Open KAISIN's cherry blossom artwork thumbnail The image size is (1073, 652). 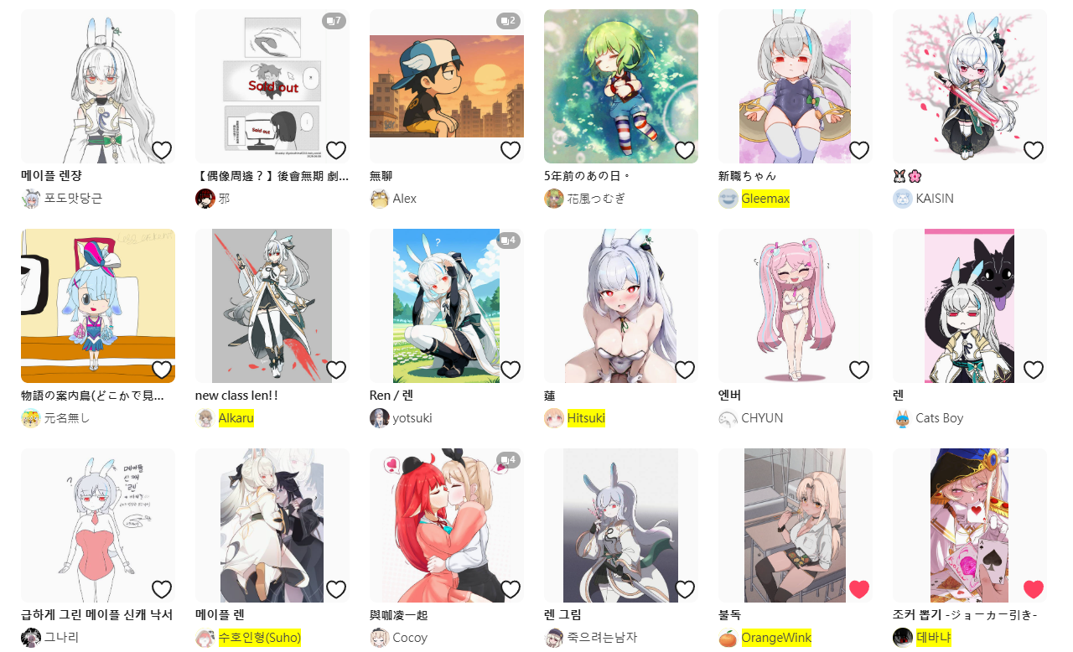(x=970, y=86)
